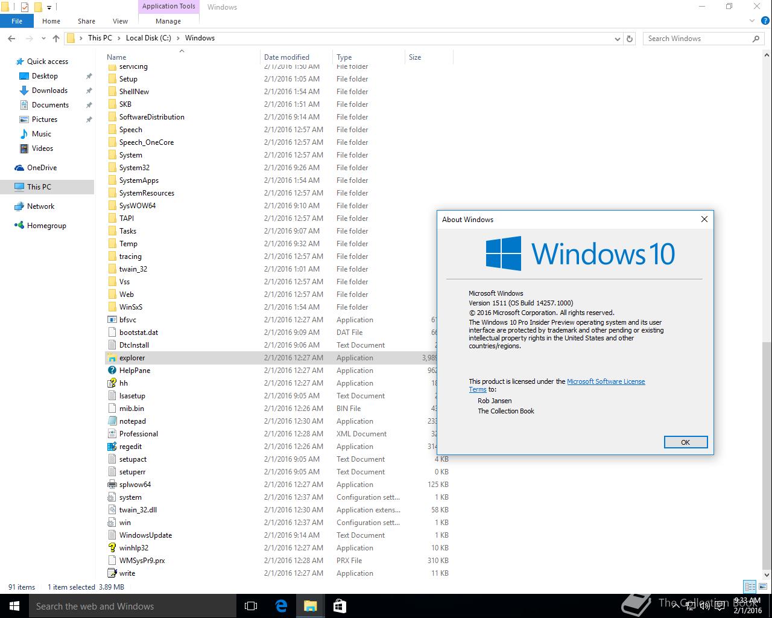Select the hh application icon
The width and height of the screenshot is (772, 618).
pos(112,383)
